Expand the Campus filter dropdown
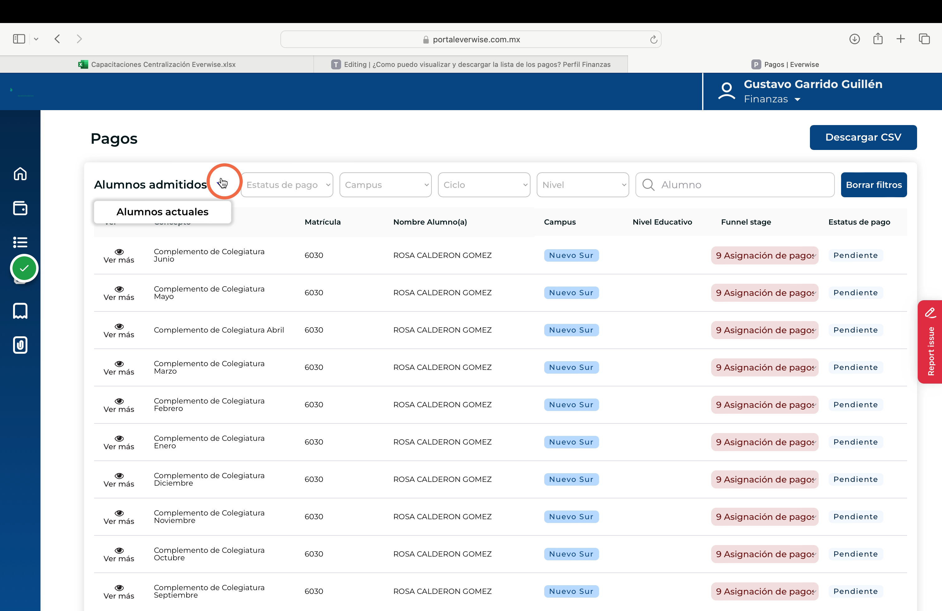Viewport: 942px width, 611px height. click(386, 184)
